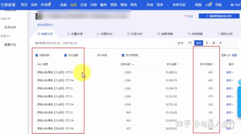Select the 周 time range button
The image size is (241, 134).
point(214,43)
